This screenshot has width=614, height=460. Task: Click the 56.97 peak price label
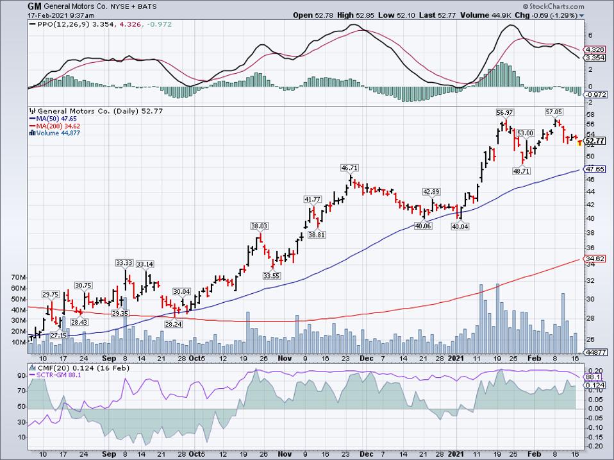pyautogui.click(x=504, y=112)
